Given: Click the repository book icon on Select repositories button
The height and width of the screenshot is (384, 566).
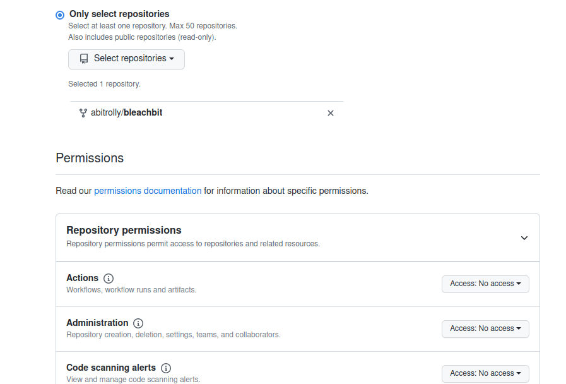Looking at the screenshot, I should [x=84, y=59].
